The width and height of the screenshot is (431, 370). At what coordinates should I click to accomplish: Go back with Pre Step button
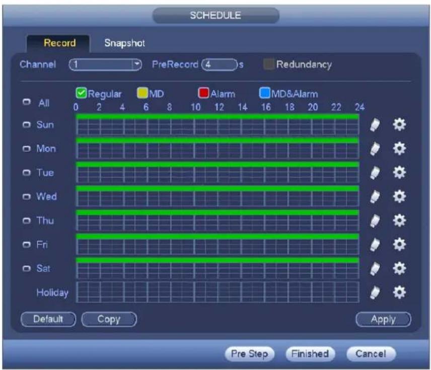tap(250, 354)
